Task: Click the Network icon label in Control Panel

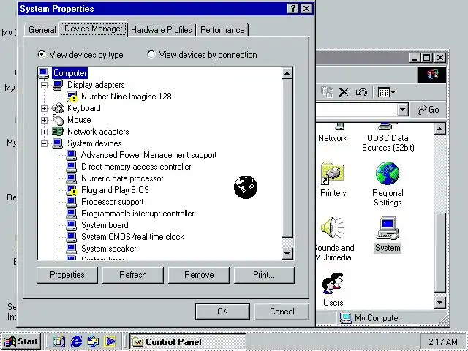Action: tap(333, 138)
